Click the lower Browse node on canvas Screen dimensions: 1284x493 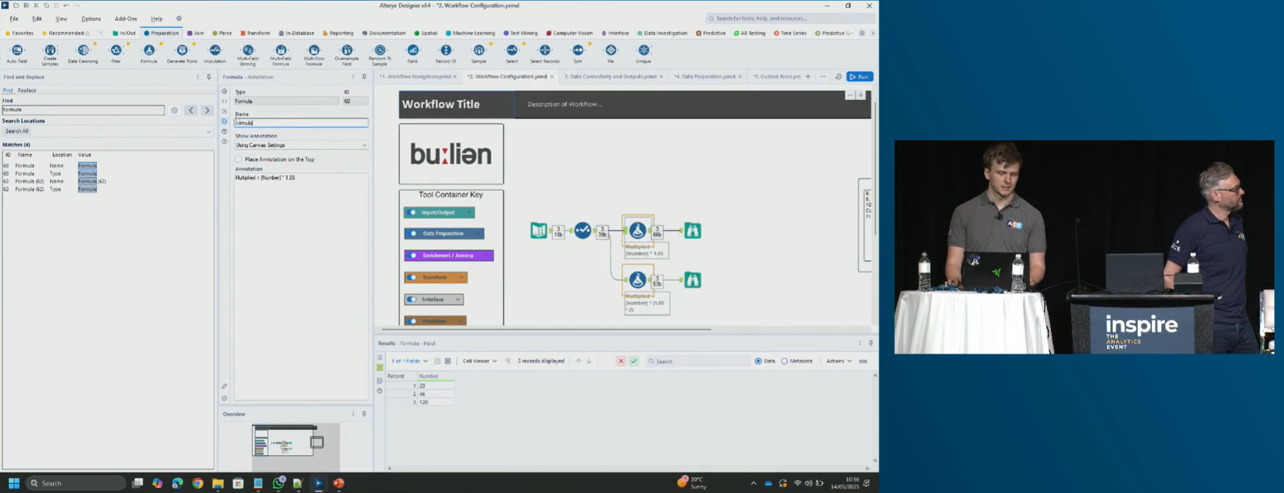tap(692, 280)
